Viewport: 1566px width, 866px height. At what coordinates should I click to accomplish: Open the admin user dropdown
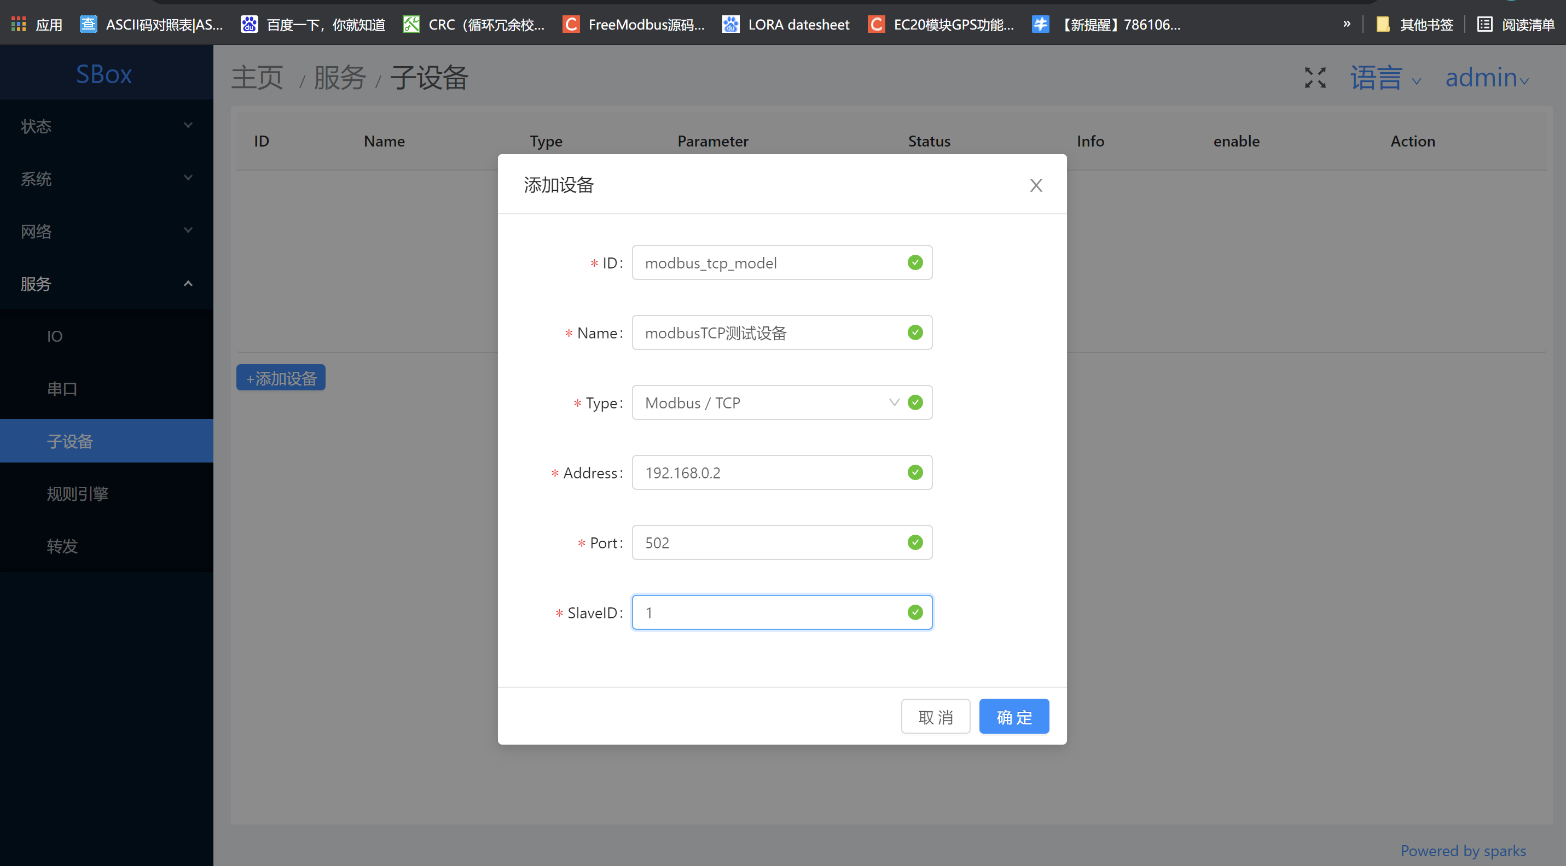[1487, 78]
